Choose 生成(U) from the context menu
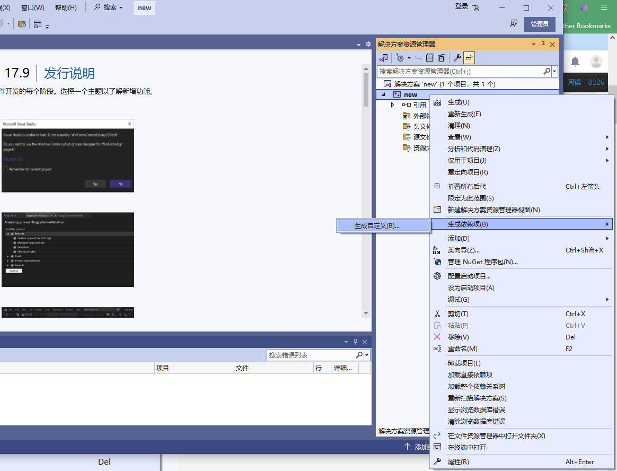617x471 pixels. (522, 102)
